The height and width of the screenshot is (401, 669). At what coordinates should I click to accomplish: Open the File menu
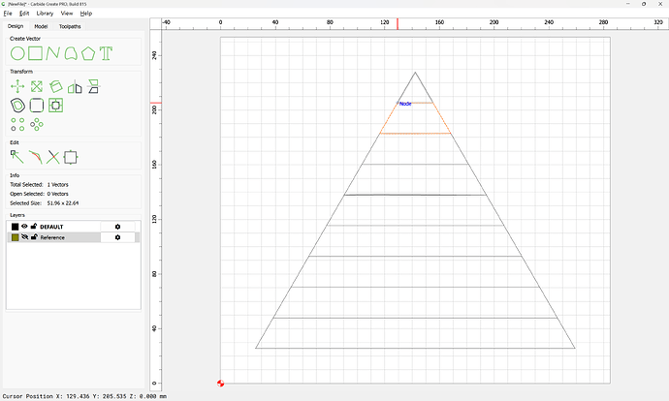pos(8,14)
